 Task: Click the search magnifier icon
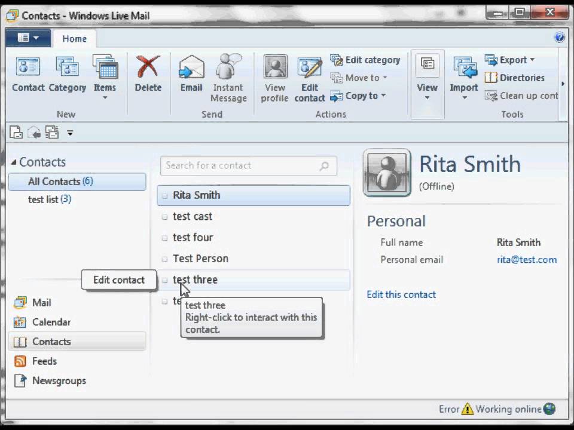tap(324, 166)
